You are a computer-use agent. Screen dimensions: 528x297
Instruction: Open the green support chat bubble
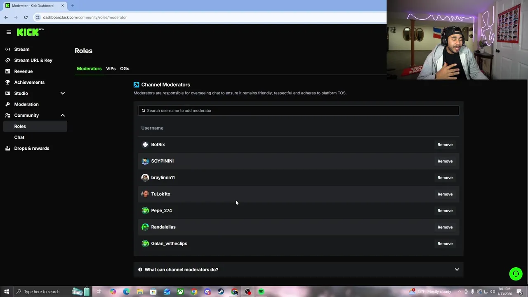tap(516, 273)
